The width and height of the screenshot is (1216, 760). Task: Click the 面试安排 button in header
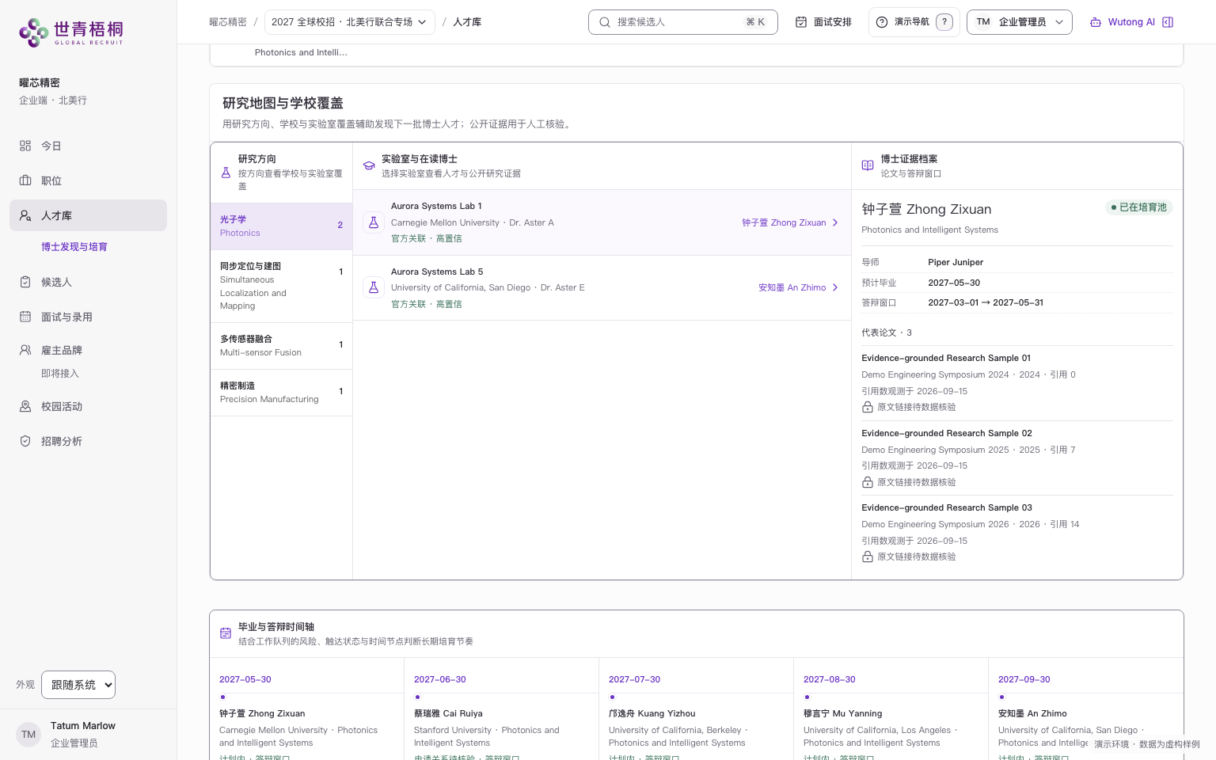click(x=823, y=22)
